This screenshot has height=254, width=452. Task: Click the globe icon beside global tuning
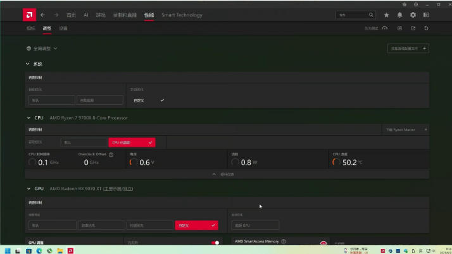(x=29, y=48)
